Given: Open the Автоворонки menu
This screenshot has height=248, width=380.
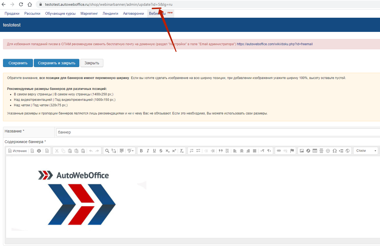Looking at the screenshot, I should 133,14.
